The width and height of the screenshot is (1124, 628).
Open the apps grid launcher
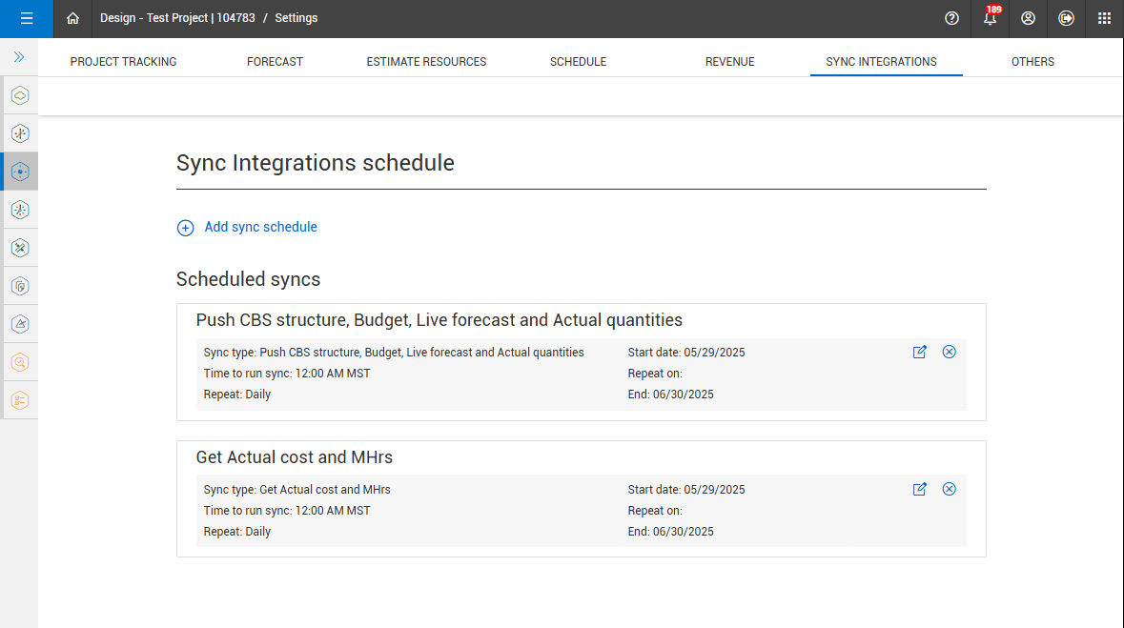(1104, 18)
